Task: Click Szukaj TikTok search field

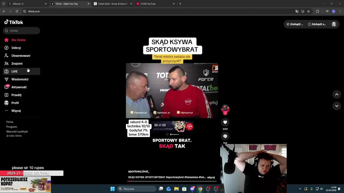Action: tap(21, 31)
